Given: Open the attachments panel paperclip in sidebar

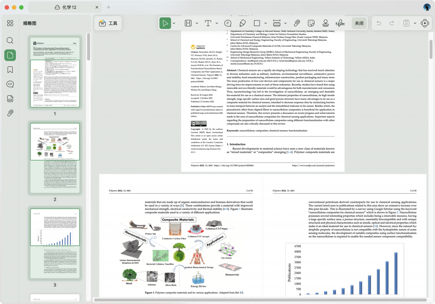Looking at the screenshot, I should pyautogui.click(x=10, y=113).
